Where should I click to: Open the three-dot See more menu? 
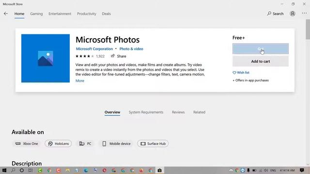pyautogui.click(x=304, y=13)
